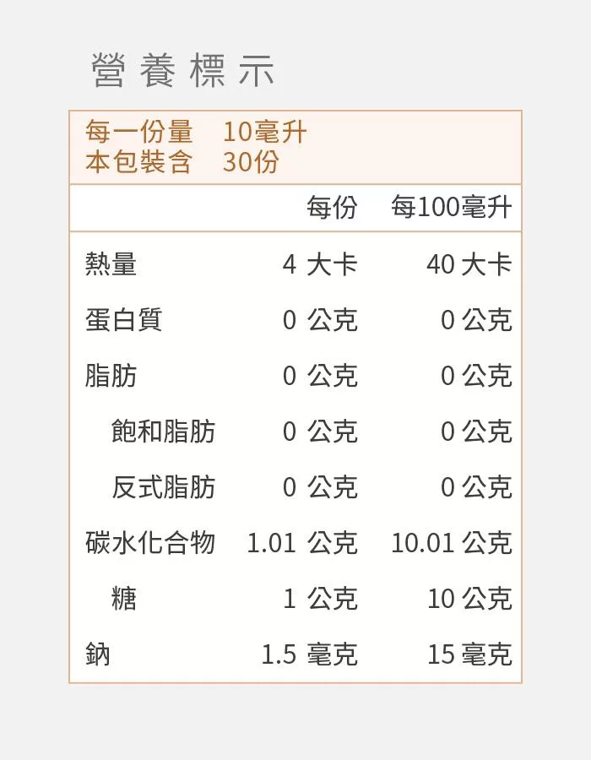
Task: Click the 本包裝含 30份 line
Action: point(182,161)
